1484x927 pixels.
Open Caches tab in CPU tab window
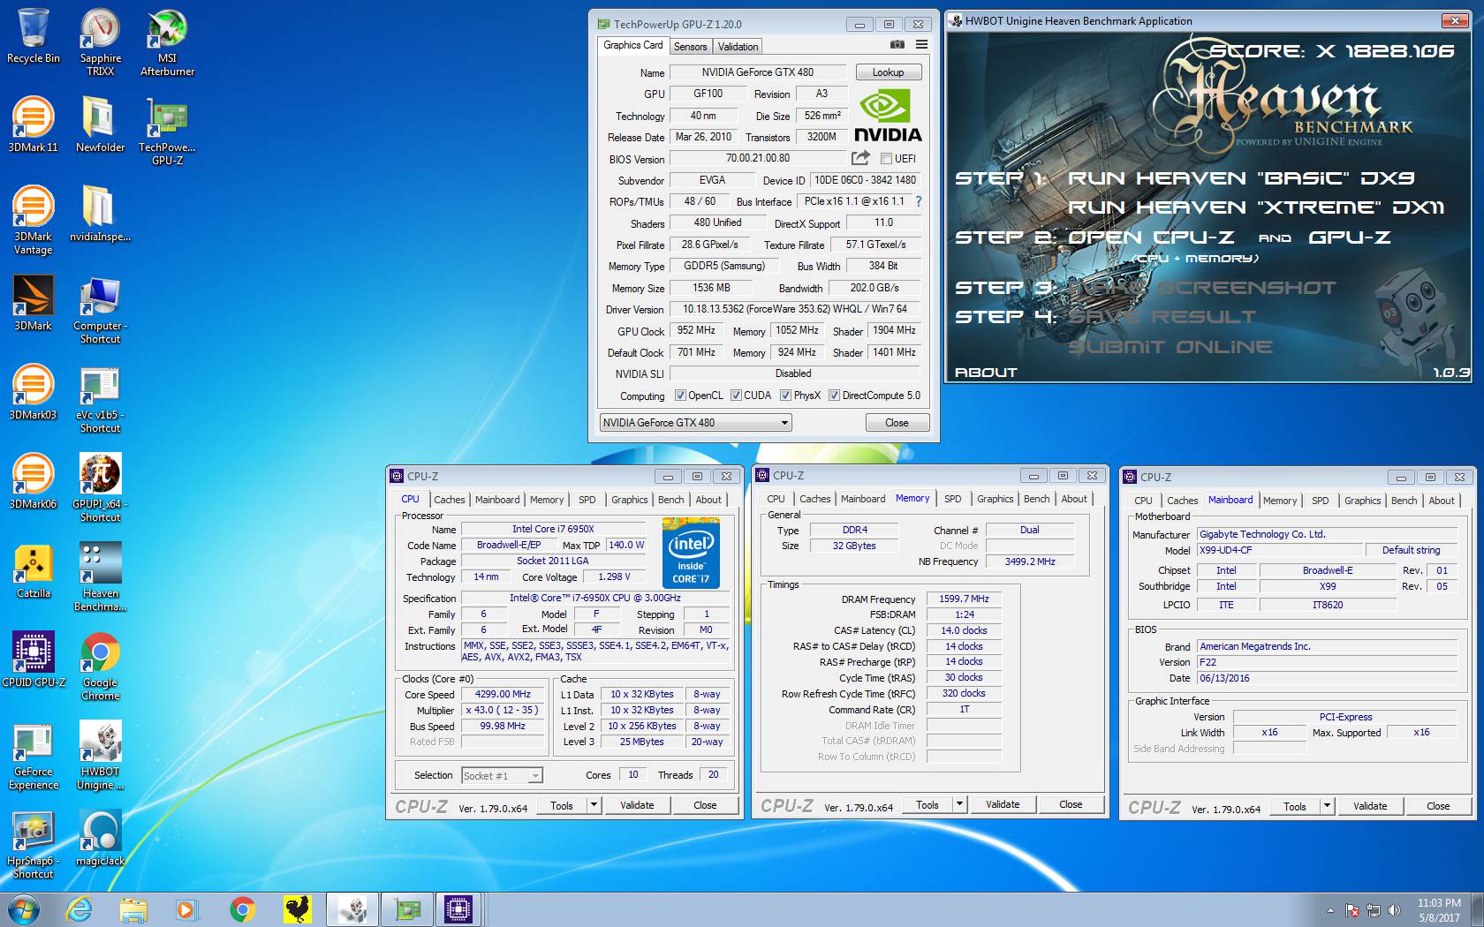[449, 500]
